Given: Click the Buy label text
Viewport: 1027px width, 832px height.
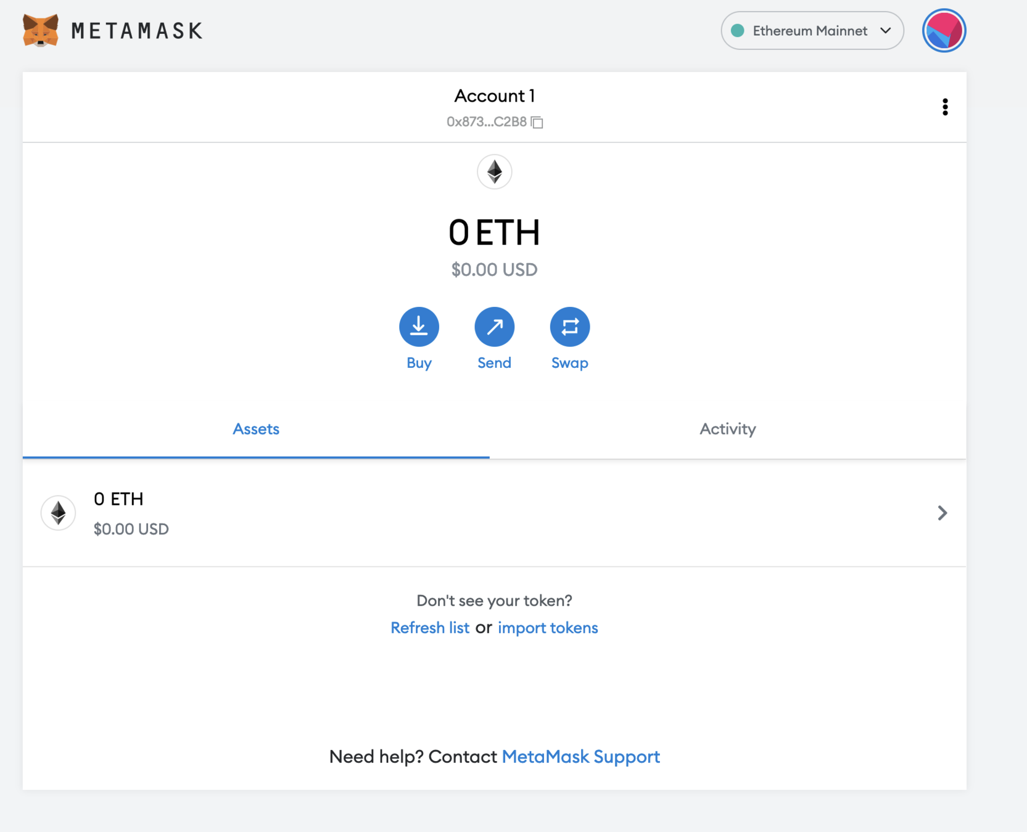Looking at the screenshot, I should point(419,363).
